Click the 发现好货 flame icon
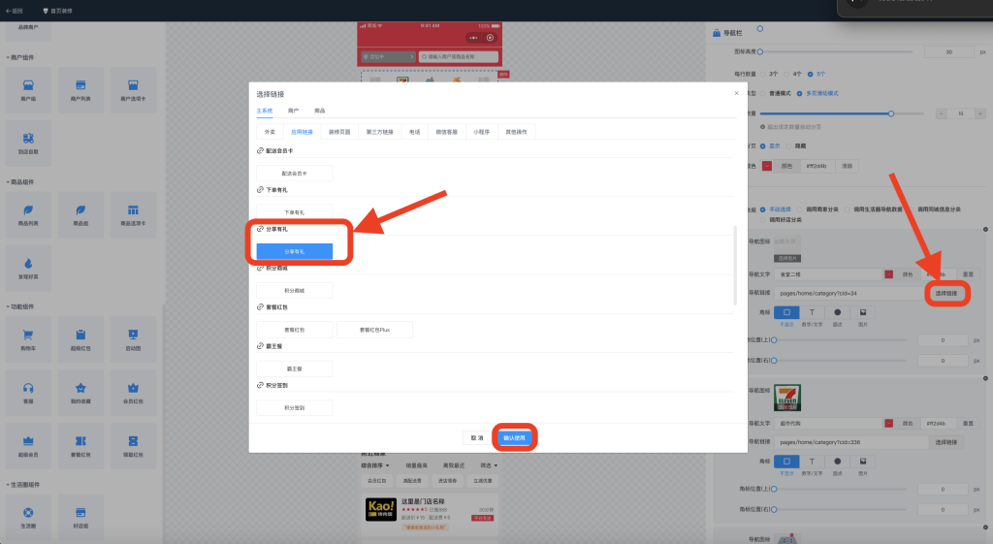 tap(28, 264)
